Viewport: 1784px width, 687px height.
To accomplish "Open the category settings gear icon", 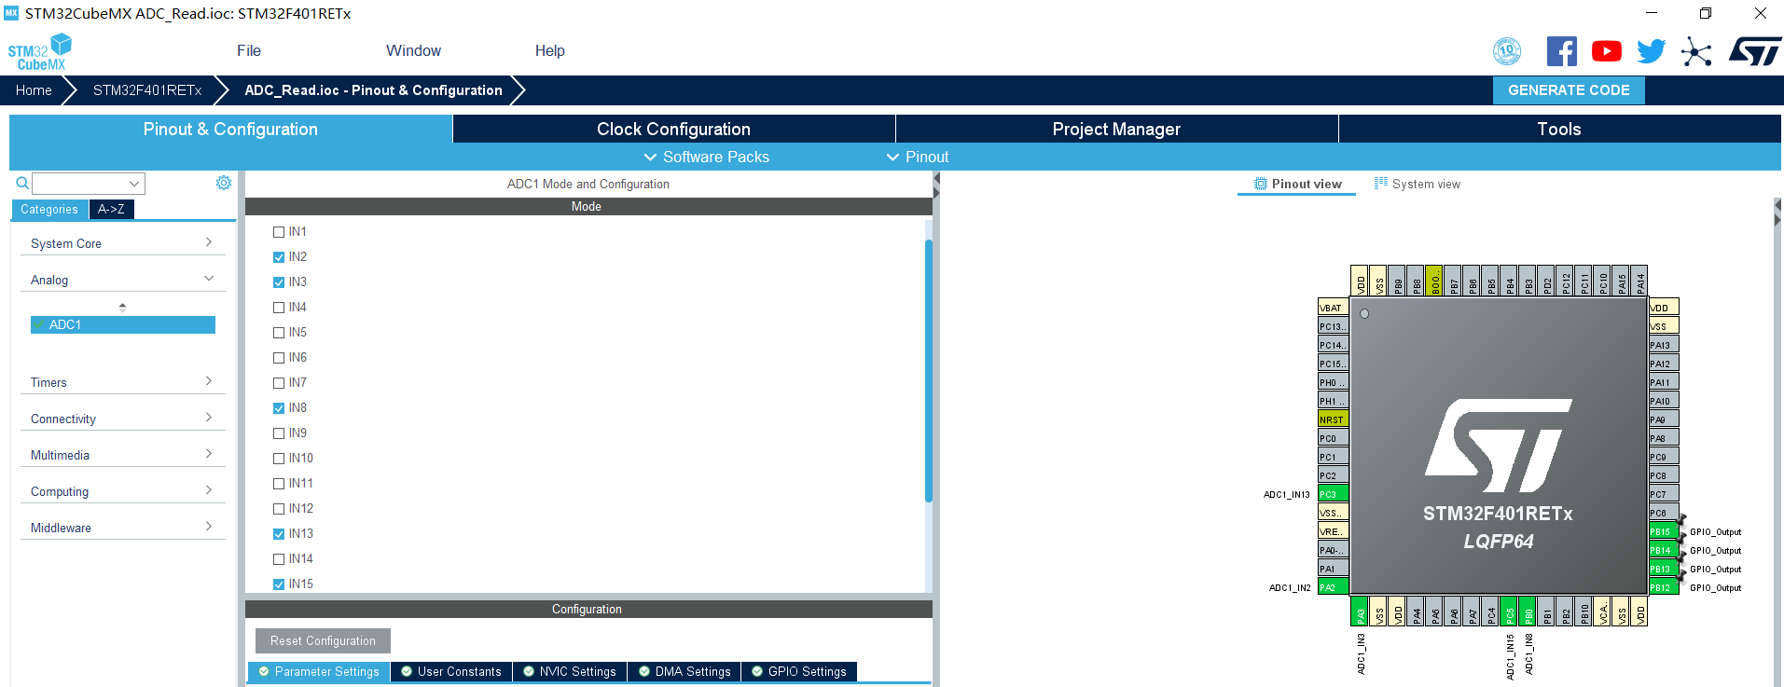I will tap(224, 183).
